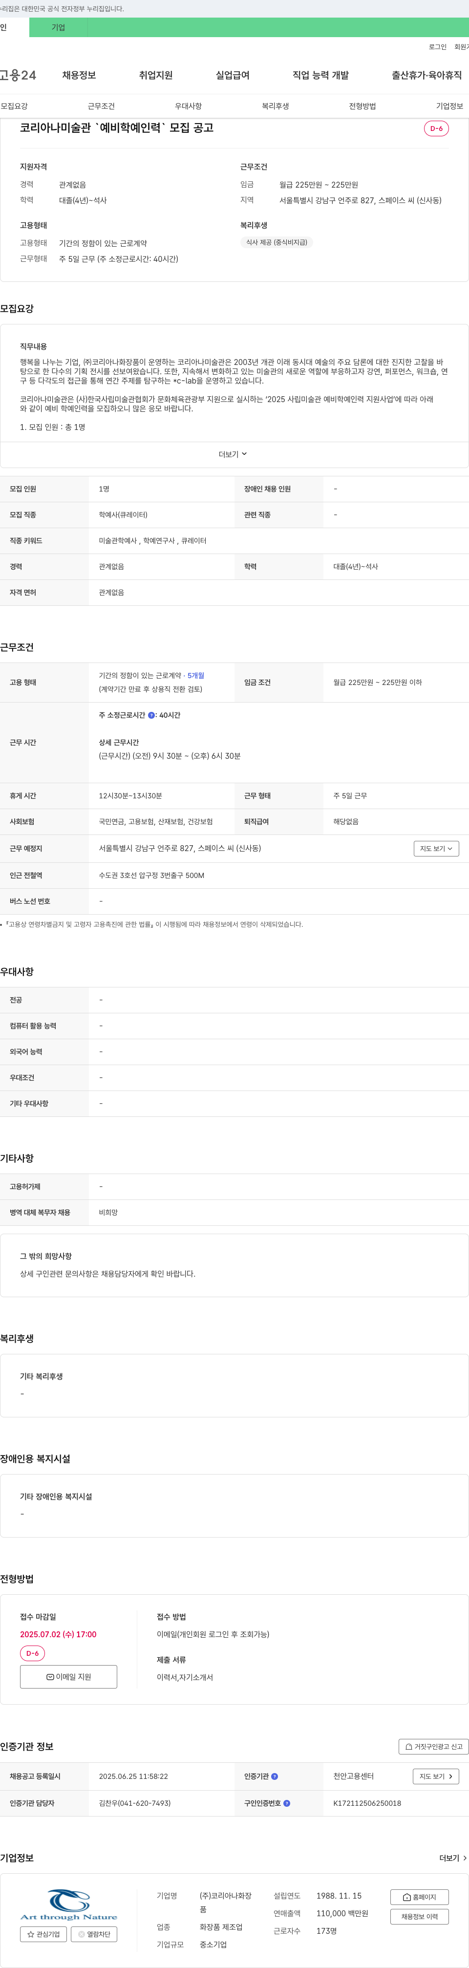Jump to the 기업정보 section tab
Image resolution: width=469 pixels, height=1968 pixels.
click(449, 106)
